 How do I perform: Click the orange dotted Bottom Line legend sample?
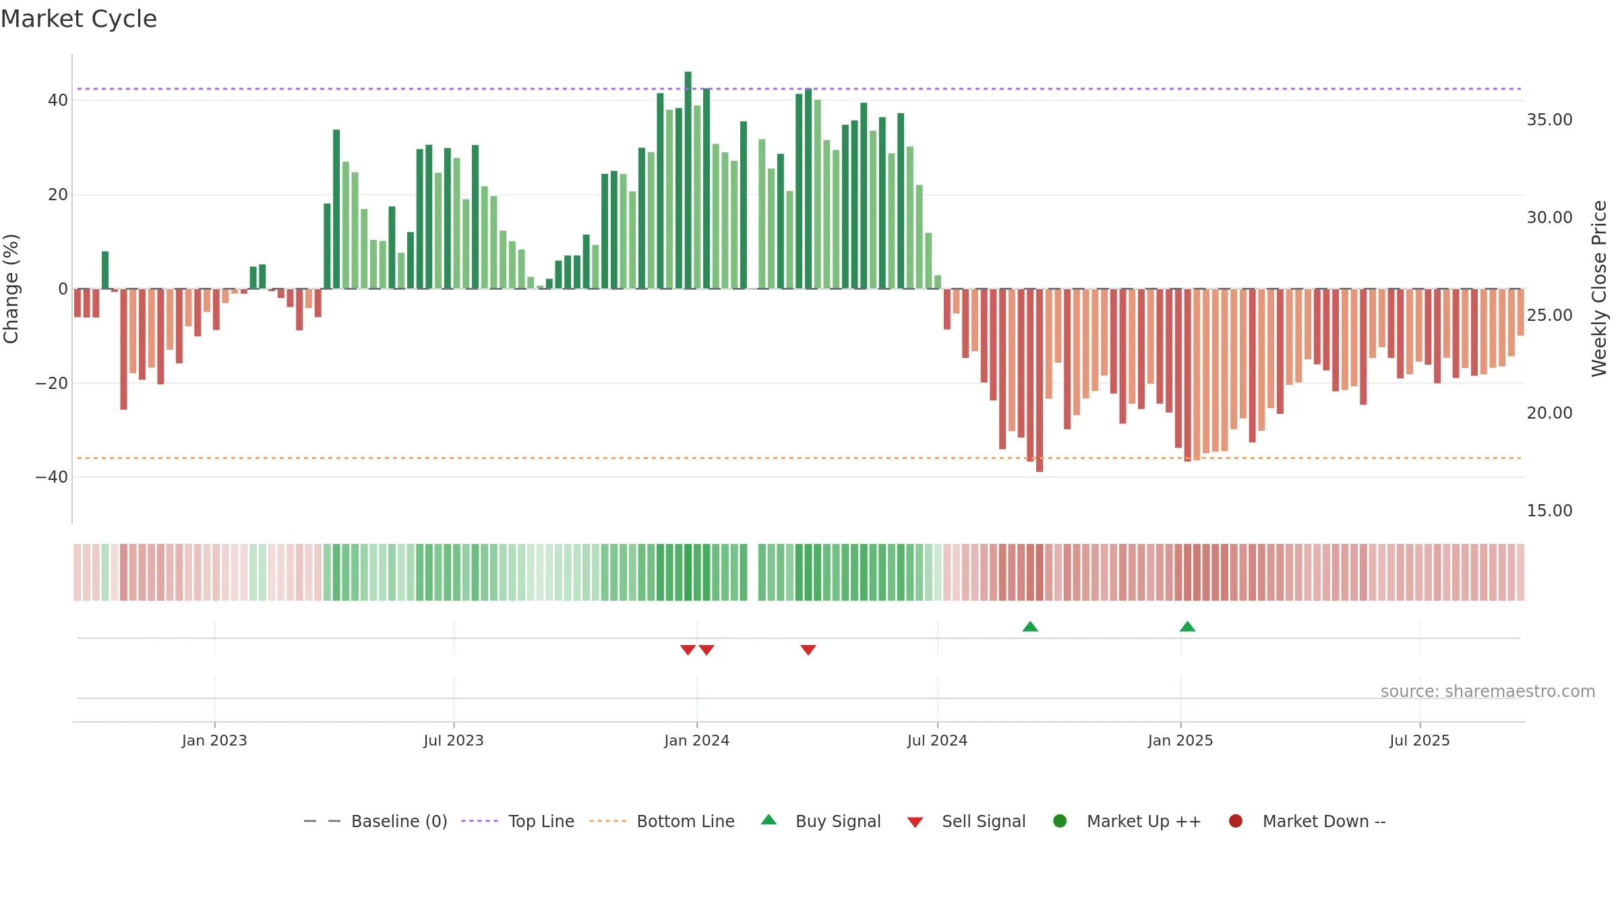click(x=607, y=821)
